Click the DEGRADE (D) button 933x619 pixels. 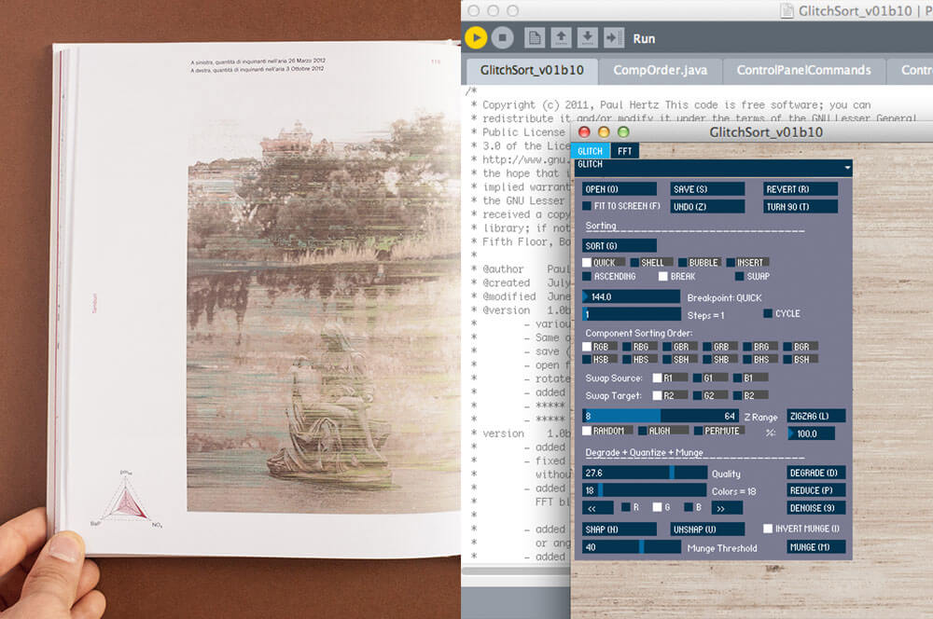[x=815, y=473]
